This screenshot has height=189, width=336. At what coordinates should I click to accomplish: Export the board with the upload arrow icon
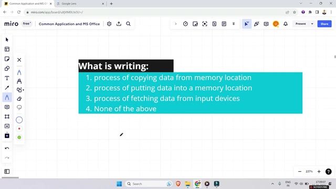[119, 24]
